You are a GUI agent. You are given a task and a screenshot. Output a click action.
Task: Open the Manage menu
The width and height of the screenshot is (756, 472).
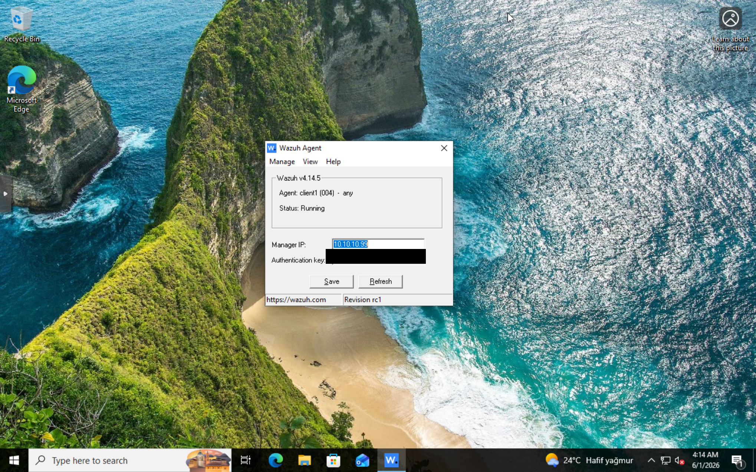click(282, 162)
